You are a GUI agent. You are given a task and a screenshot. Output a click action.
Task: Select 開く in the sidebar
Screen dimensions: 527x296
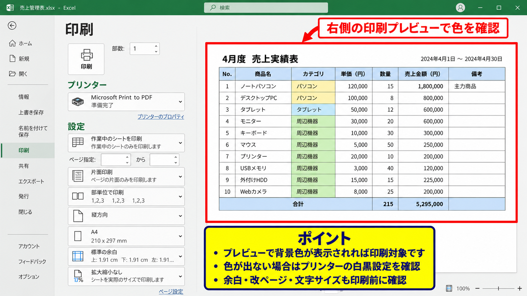23,74
